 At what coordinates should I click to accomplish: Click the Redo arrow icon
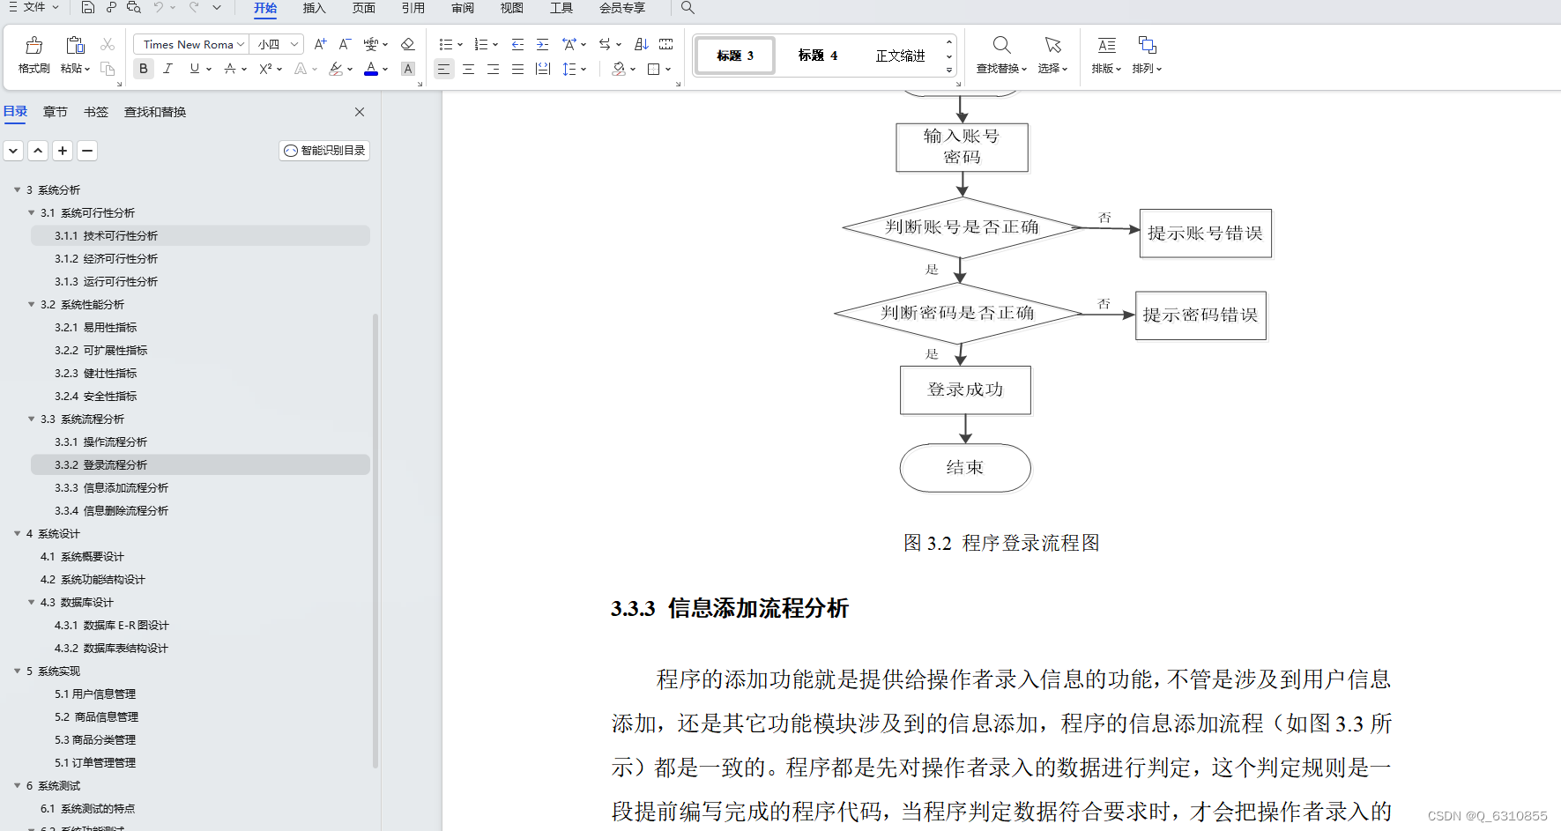tap(194, 7)
